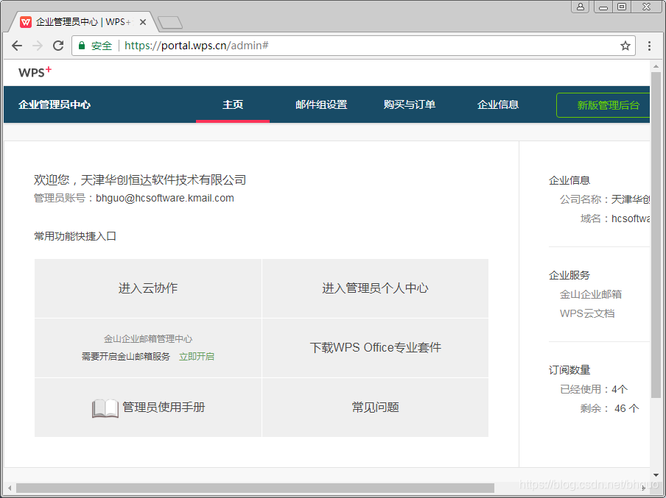
Task: Open 进入管理员个人中心 shortcut
Action: [x=376, y=288]
